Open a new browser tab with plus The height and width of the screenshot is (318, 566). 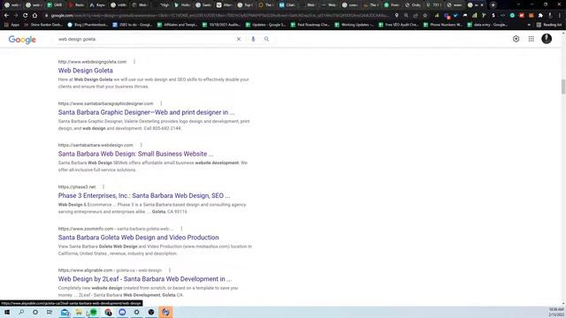tap(493, 5)
